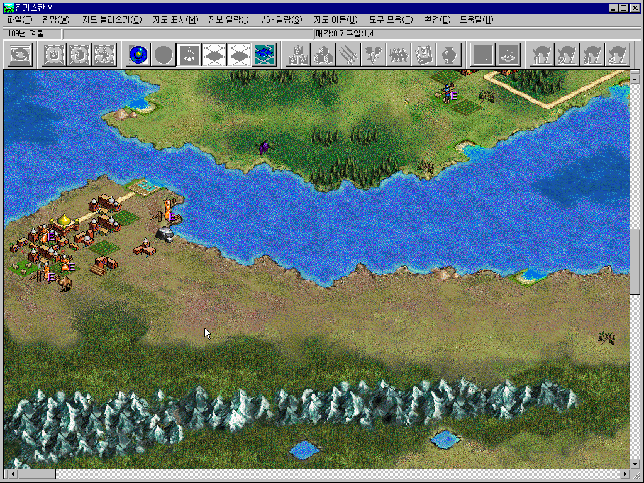
Task: Click the horizontal scrollbar thumb
Action: coord(36,474)
